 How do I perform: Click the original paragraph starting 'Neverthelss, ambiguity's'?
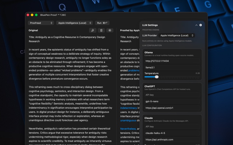click(x=70, y=136)
